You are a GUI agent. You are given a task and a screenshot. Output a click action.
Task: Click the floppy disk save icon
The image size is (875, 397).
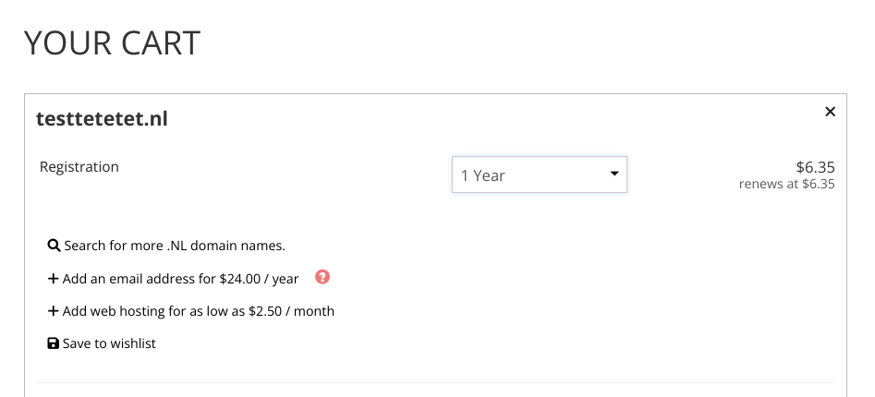coord(53,343)
